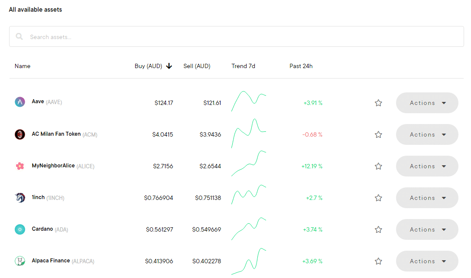Click Cardano 7-day trend sparkline
This screenshot has width=471, height=278.
(249, 229)
